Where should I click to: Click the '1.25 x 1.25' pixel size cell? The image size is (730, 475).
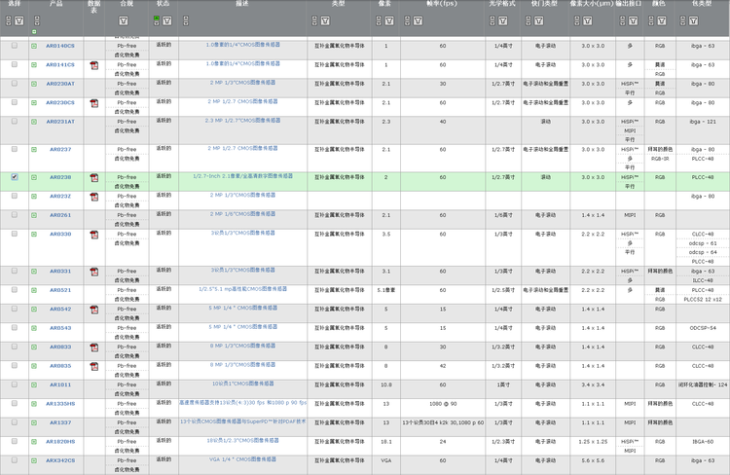point(593,442)
